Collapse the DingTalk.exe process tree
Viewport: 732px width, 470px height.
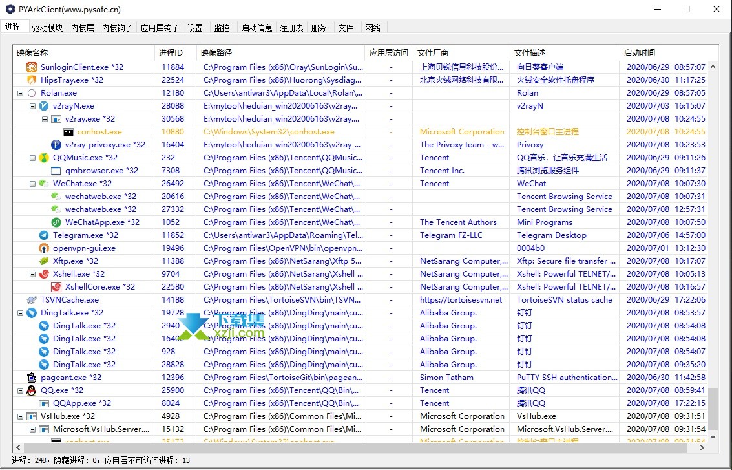pyautogui.click(x=20, y=313)
